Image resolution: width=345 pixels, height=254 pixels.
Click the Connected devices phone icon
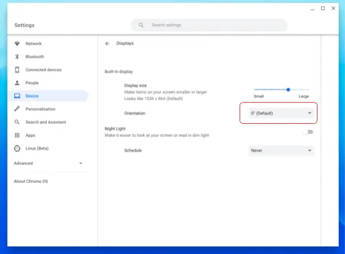17,70
